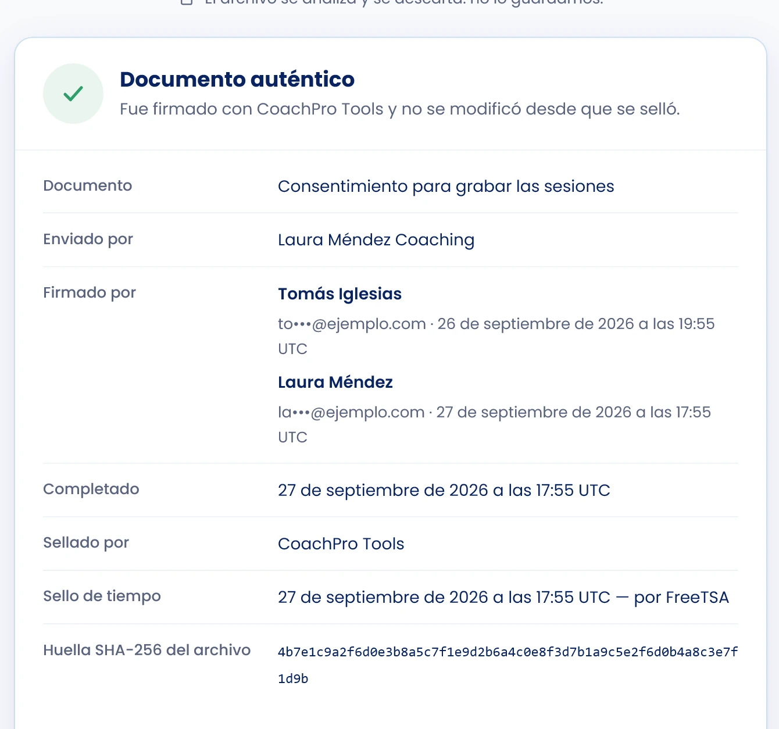Select the 'Documento auténtico' heading

tap(237, 79)
